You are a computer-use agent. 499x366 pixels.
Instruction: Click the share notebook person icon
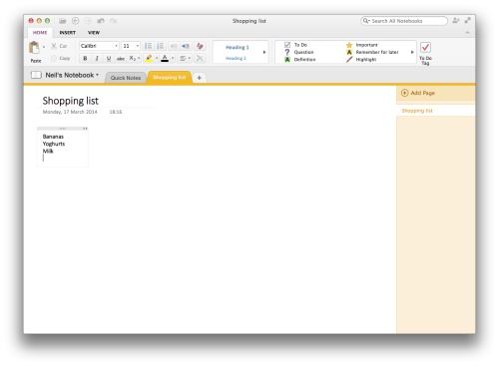tap(456, 21)
